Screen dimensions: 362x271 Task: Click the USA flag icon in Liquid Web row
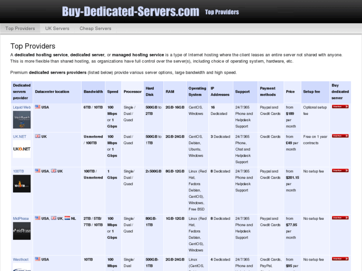[38, 107]
